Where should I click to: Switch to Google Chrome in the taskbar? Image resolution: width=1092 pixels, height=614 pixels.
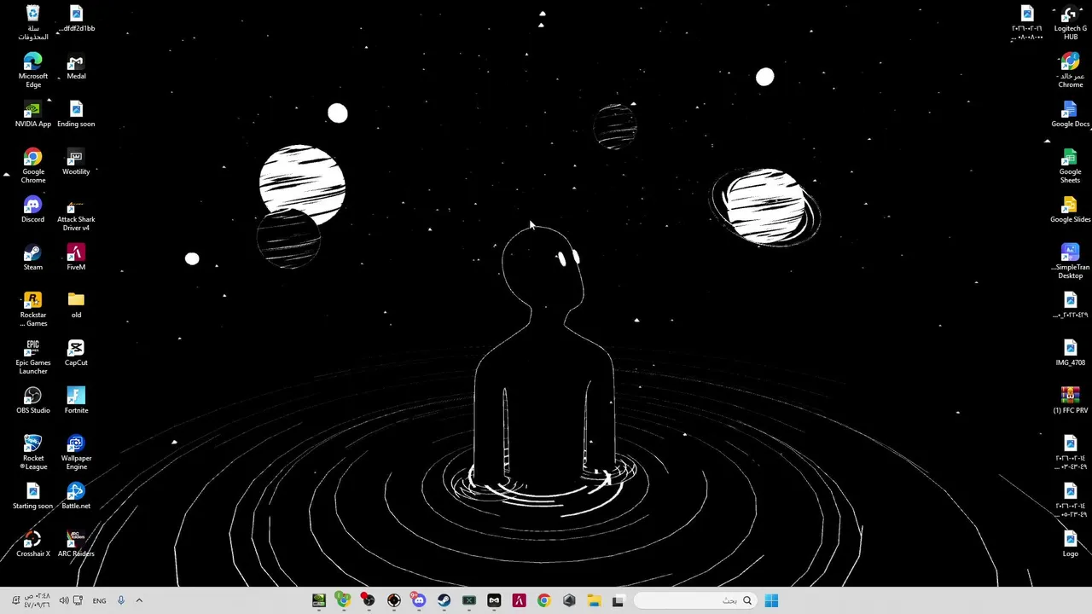tap(543, 600)
